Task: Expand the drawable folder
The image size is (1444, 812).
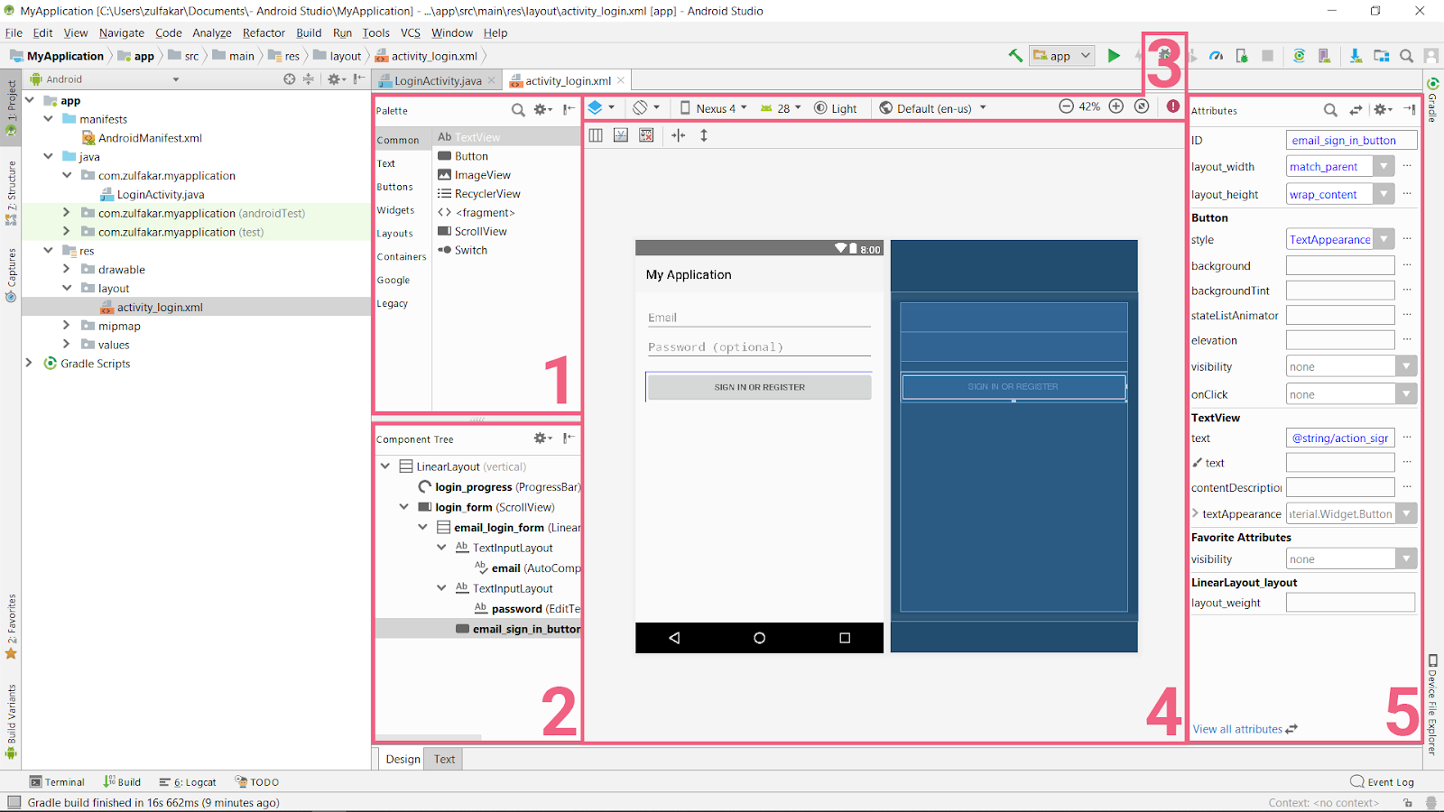Action: pyautogui.click(x=66, y=269)
